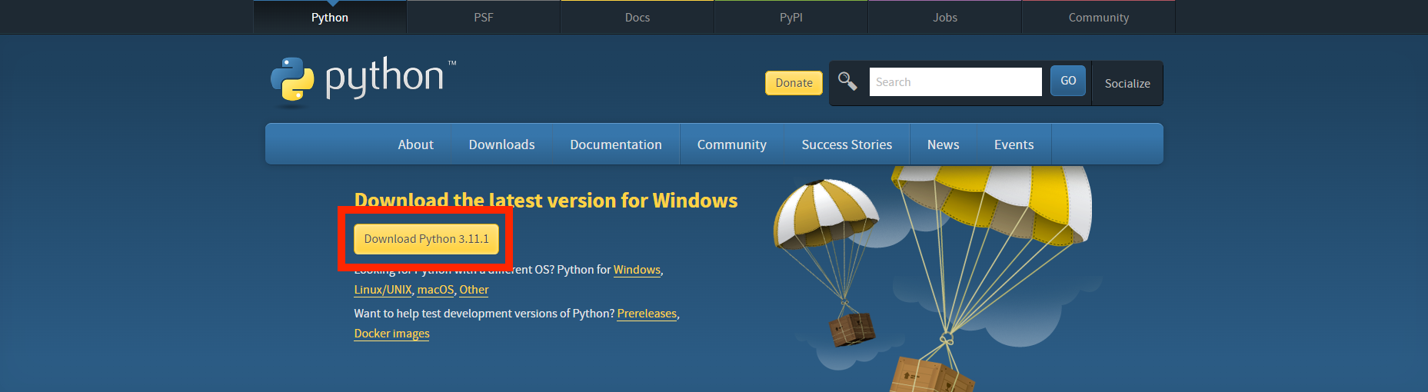Screen dimensions: 1428x392
Task: Open the Prereleases link
Action: pos(647,314)
